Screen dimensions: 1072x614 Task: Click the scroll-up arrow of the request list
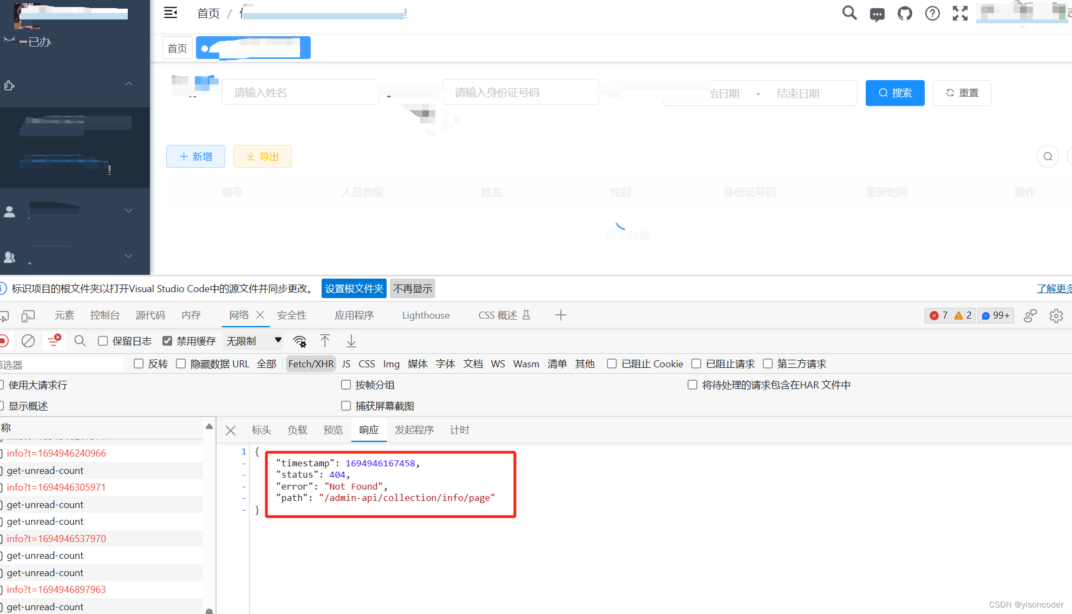209,427
